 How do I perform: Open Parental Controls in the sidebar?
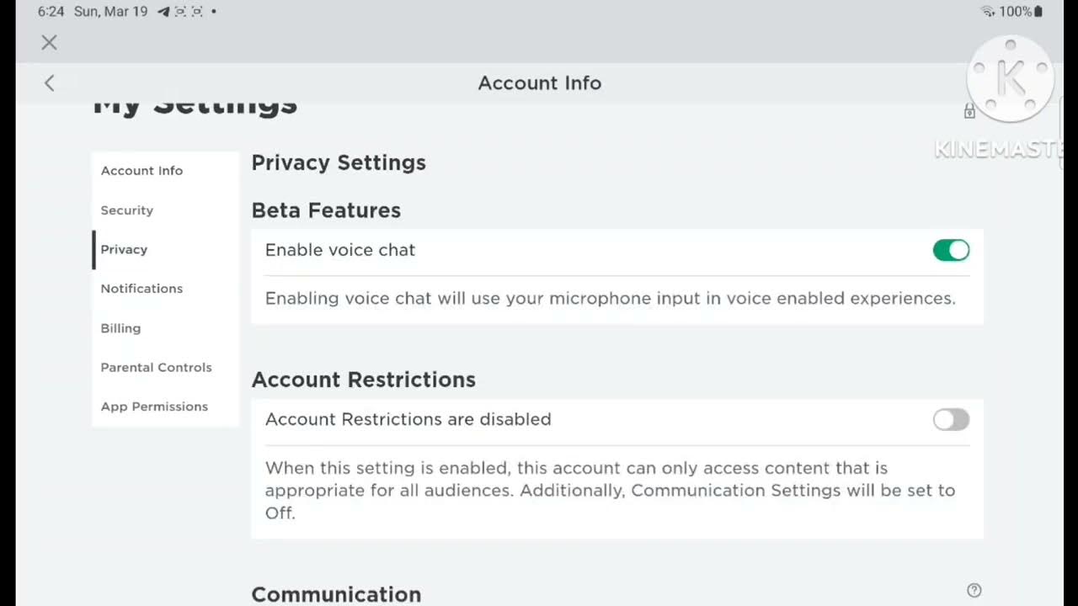point(156,367)
